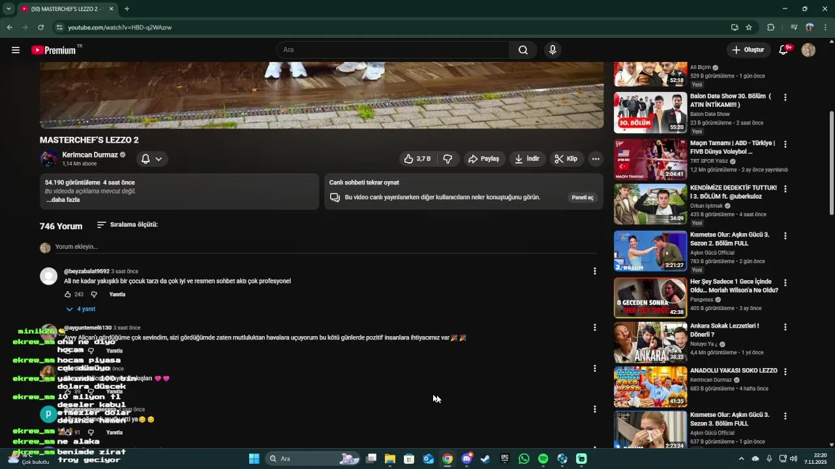Create a clip with Klip
This screenshot has width=835, height=469.
coord(566,159)
